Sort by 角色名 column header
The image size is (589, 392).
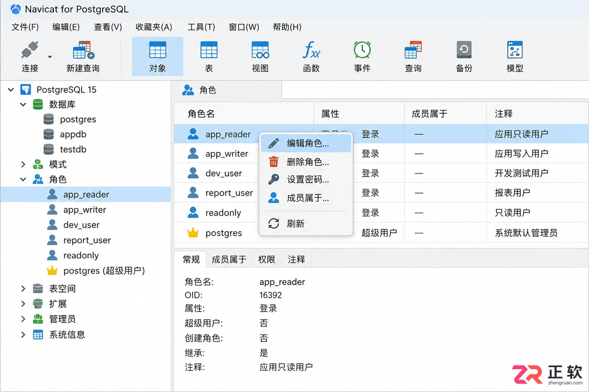(x=244, y=114)
